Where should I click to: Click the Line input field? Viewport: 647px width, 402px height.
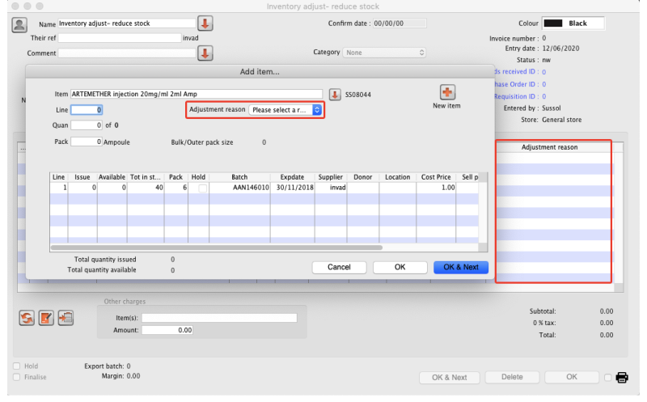click(x=87, y=109)
